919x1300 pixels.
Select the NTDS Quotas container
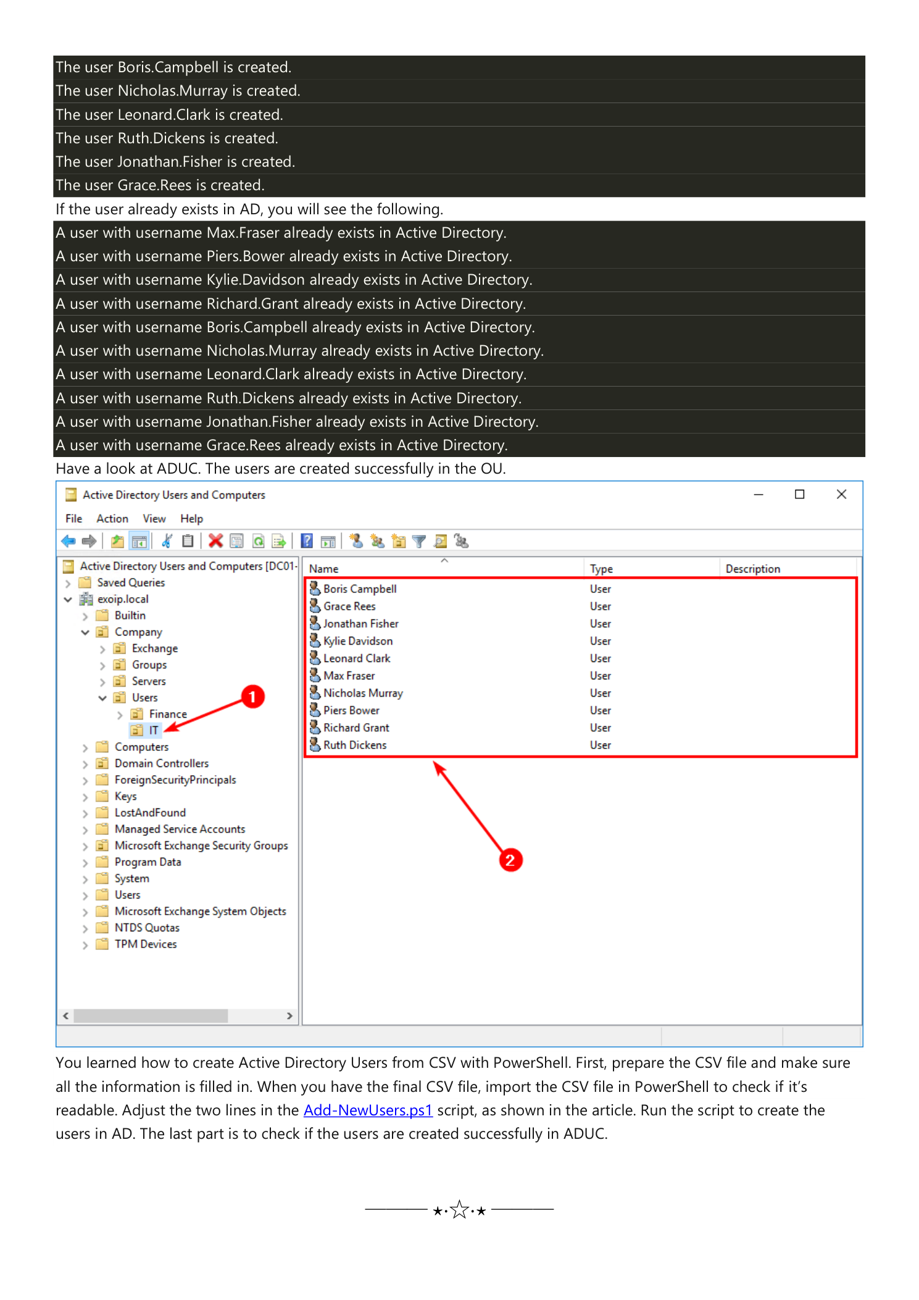pos(147,928)
